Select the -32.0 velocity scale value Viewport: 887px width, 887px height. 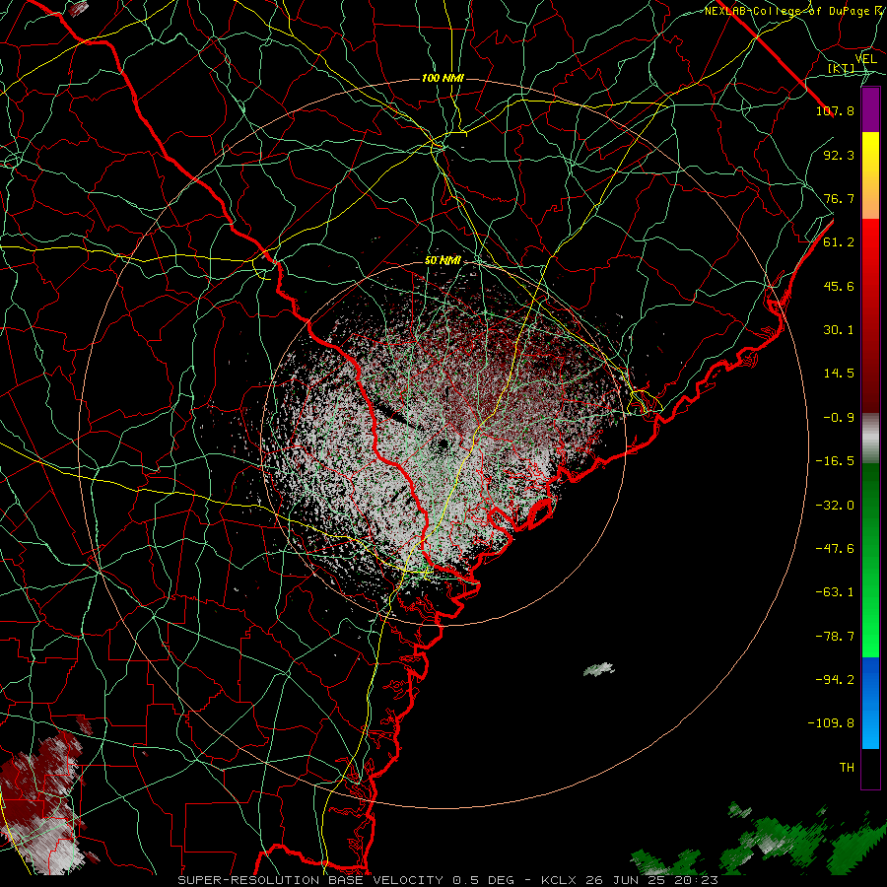click(x=835, y=506)
